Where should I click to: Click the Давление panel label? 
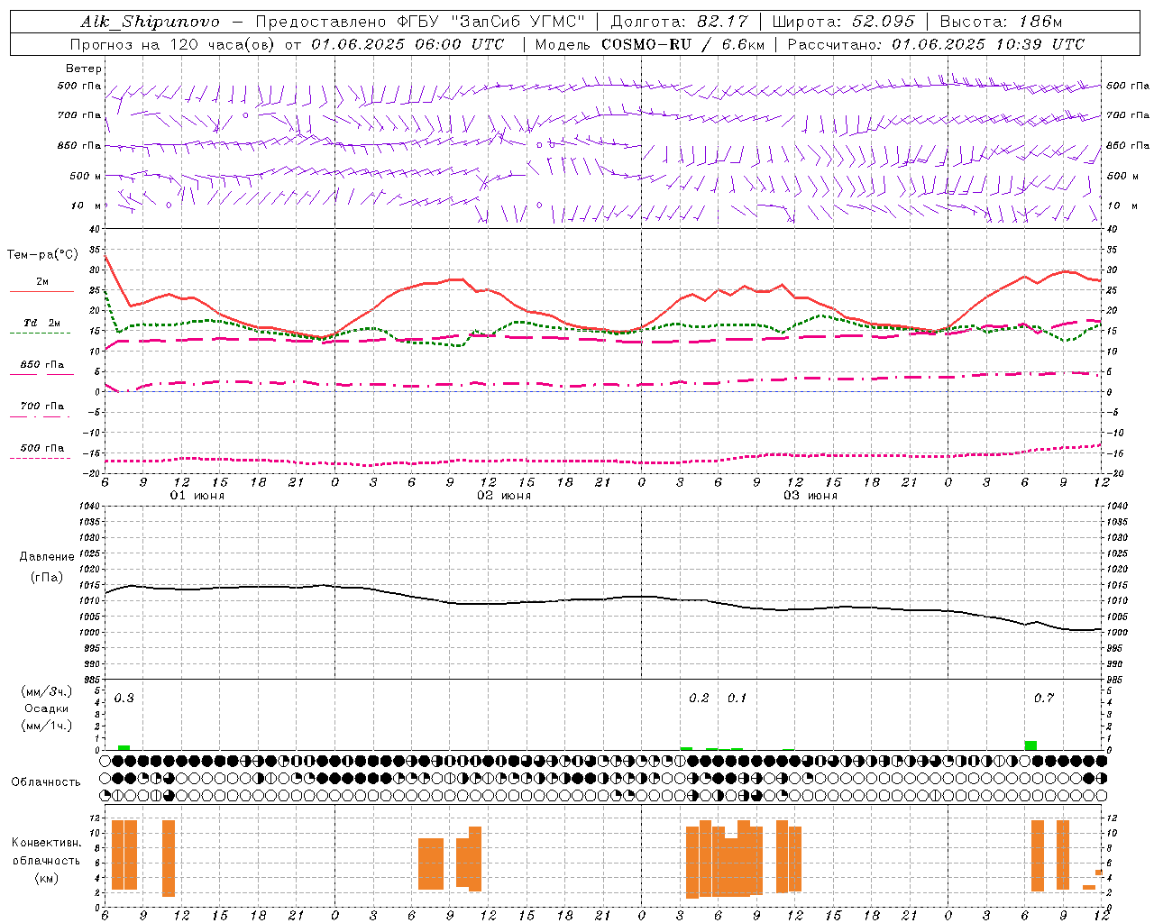(47, 557)
